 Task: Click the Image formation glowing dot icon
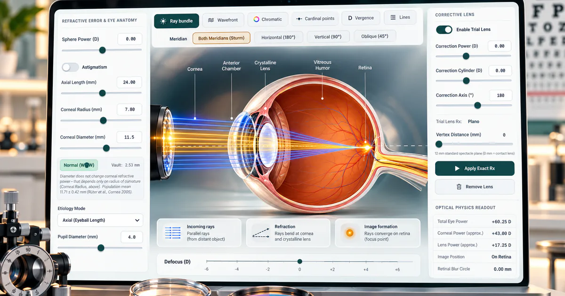pos(349,233)
